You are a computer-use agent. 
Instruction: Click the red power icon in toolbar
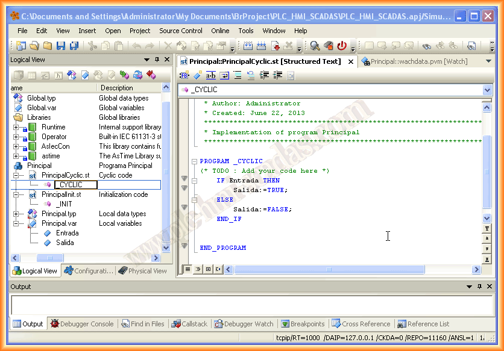pyautogui.click(x=342, y=45)
